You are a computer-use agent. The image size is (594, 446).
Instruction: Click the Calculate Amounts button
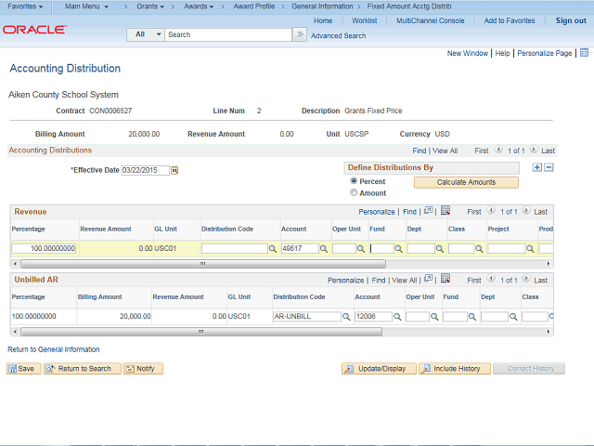[x=466, y=182]
